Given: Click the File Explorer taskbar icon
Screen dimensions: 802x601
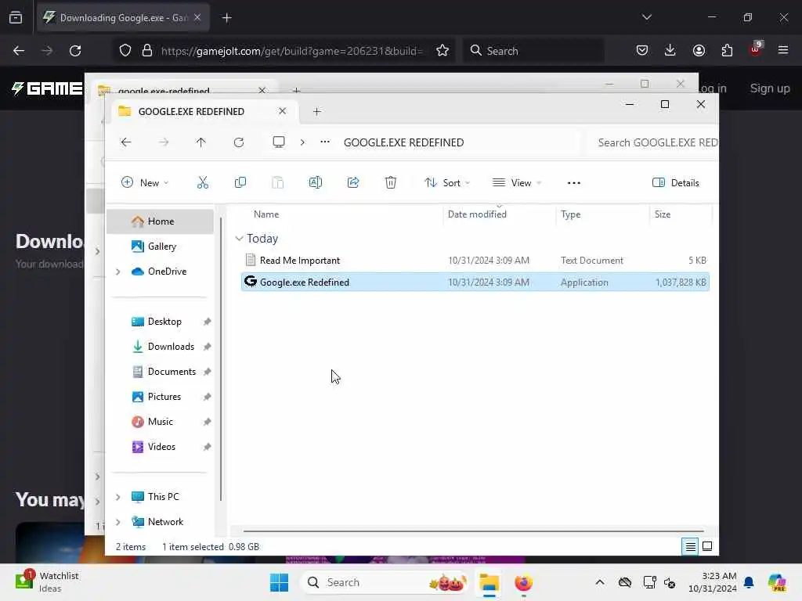Looking at the screenshot, I should (489, 582).
